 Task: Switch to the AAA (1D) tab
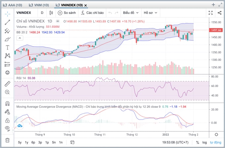(13, 5)
